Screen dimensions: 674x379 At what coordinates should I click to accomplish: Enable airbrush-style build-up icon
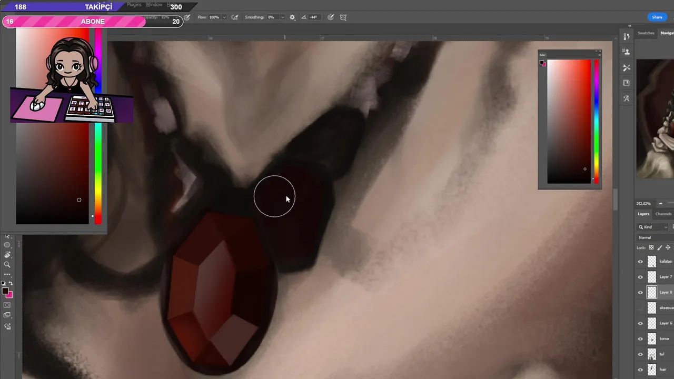click(235, 17)
